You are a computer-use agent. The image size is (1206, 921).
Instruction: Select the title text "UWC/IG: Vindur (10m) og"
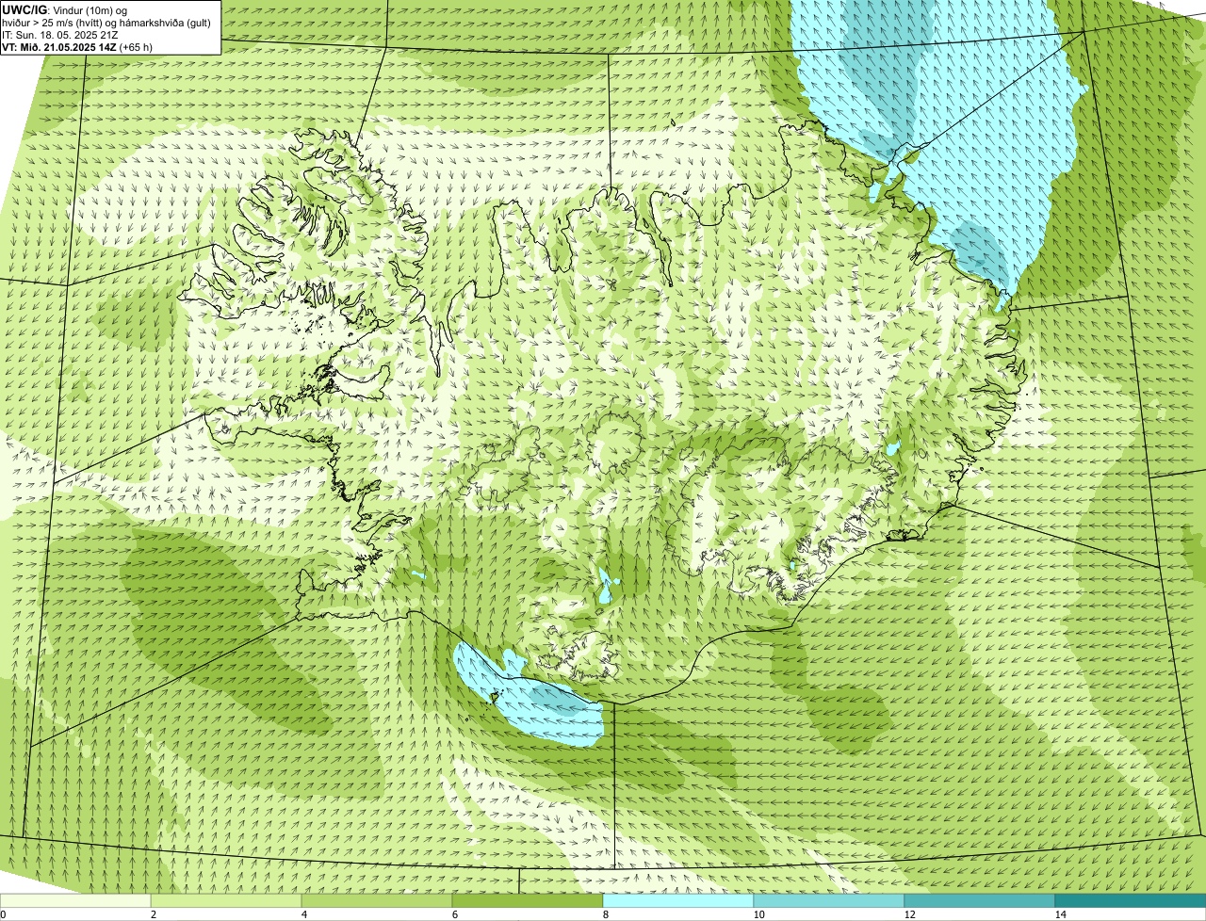tap(64, 9)
